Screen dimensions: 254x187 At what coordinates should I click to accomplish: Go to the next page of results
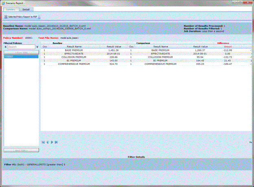click(52, 142)
